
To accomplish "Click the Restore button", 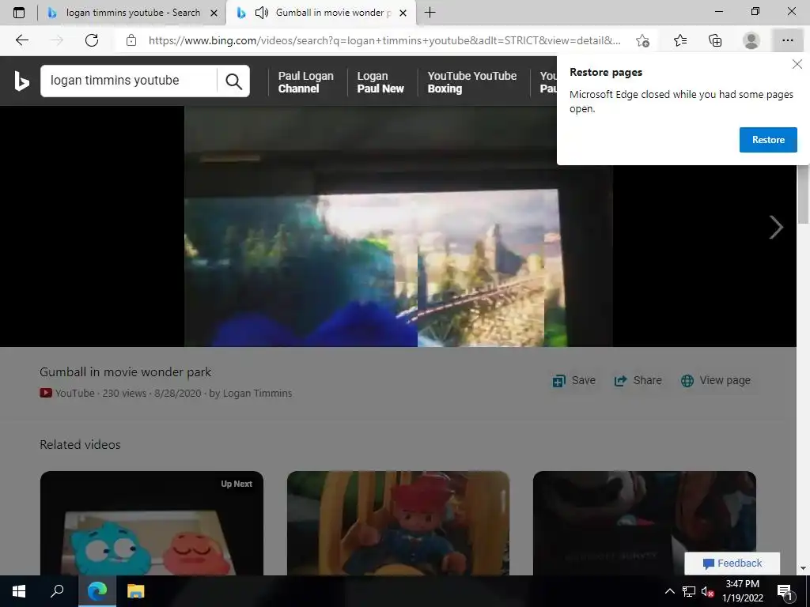I will pos(768,140).
